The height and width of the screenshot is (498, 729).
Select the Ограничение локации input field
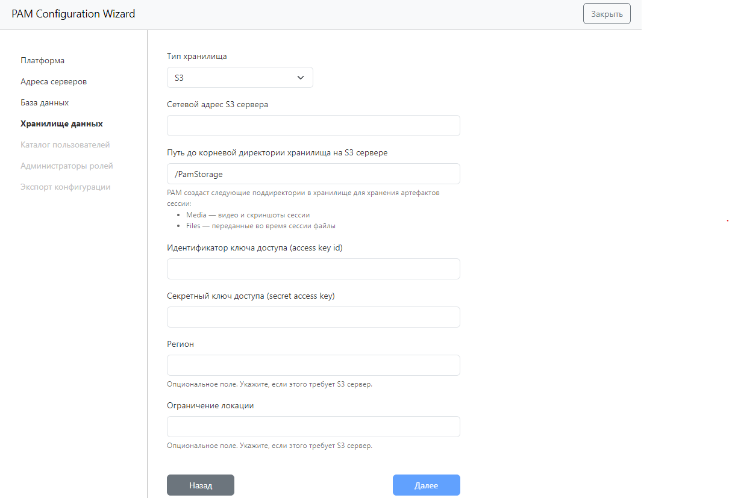pos(313,427)
